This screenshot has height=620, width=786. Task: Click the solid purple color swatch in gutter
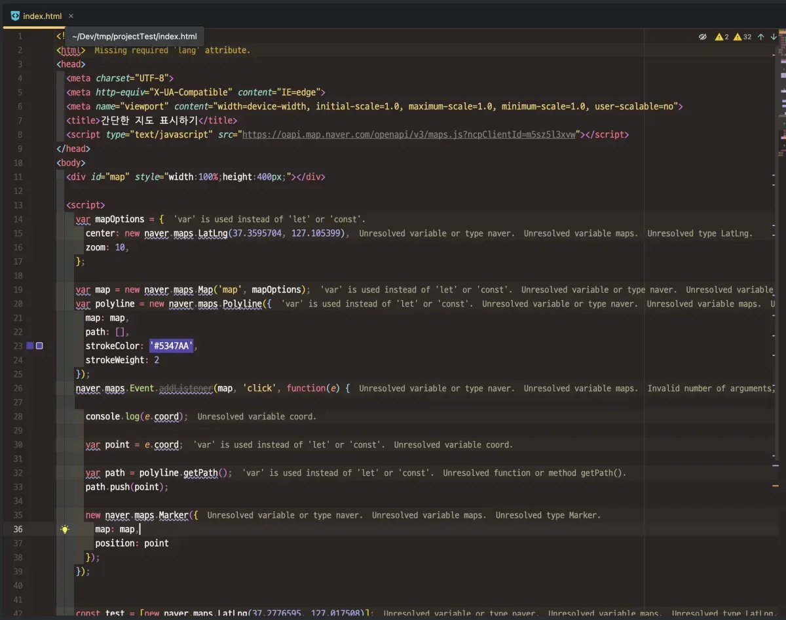29,346
